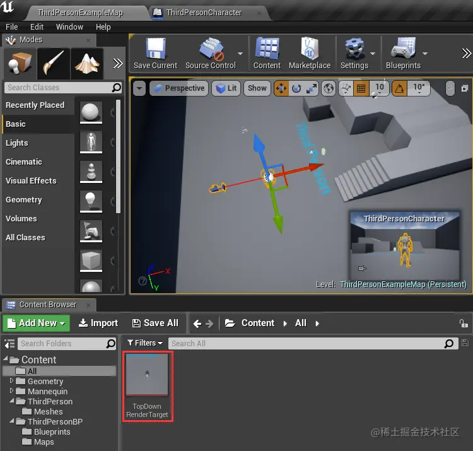Click Add New button
Screen dimensions: 473x451
coord(36,323)
